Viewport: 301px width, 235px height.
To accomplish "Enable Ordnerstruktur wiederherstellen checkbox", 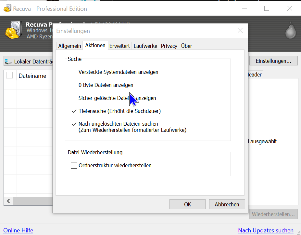I will point(74,165).
